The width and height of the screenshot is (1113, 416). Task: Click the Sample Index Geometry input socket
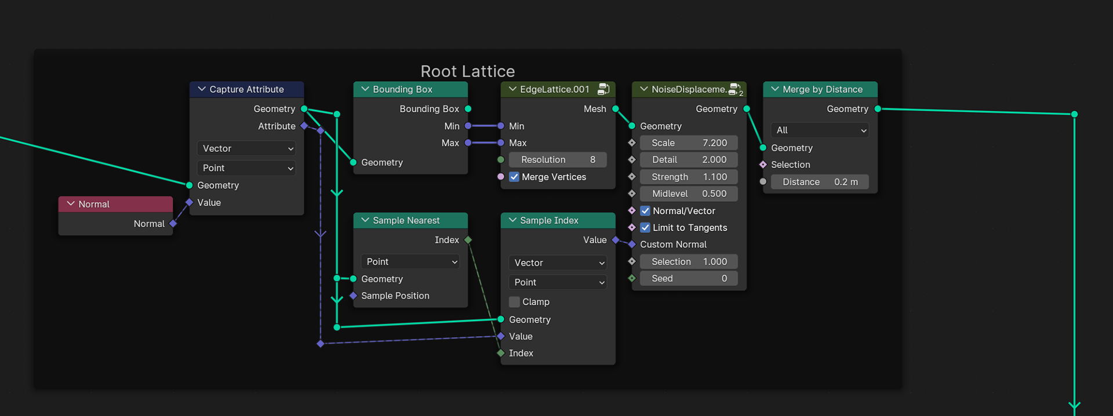501,319
